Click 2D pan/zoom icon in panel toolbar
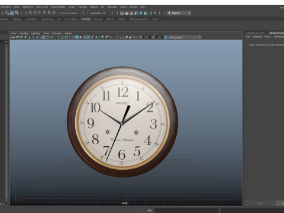Image resolution: width=284 pixels, height=213 pixels. 33,37
